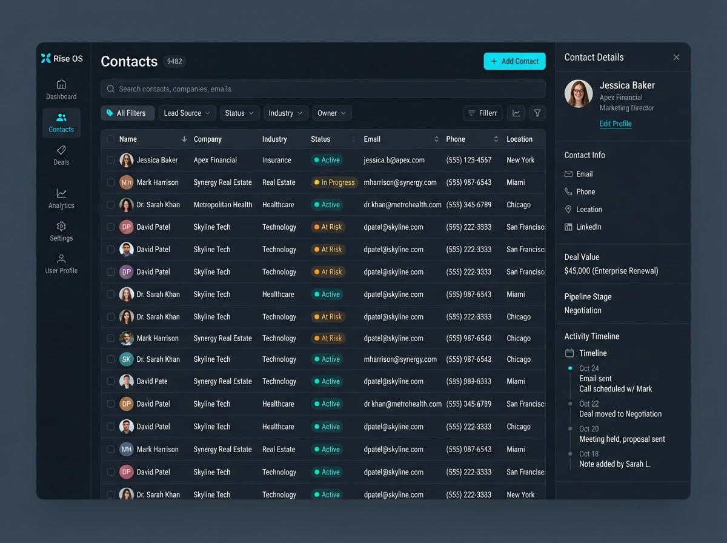Click the Jessica Baker photo in Contact Details
The image size is (727, 543).
tap(579, 94)
